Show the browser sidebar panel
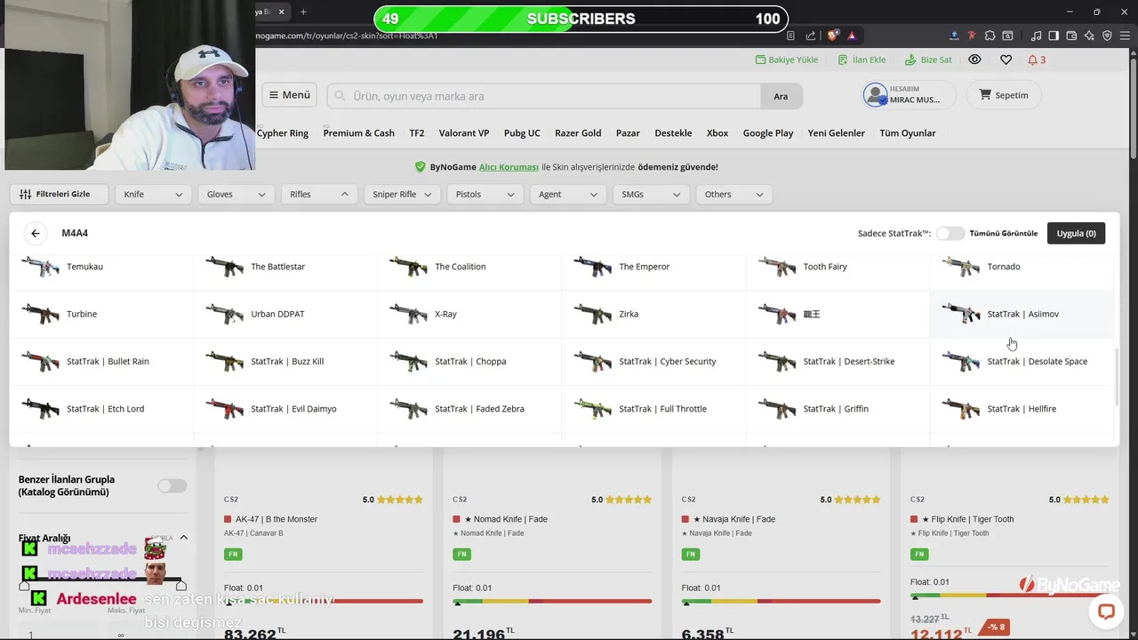The image size is (1138, 640). pos(1054,36)
